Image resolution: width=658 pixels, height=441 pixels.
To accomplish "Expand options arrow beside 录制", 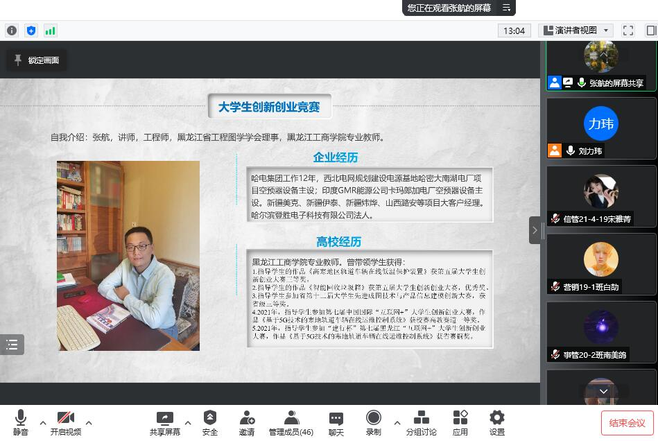I will [397, 422].
